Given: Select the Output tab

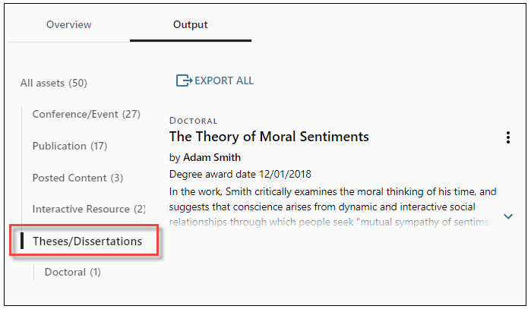Looking at the screenshot, I should click(x=190, y=25).
